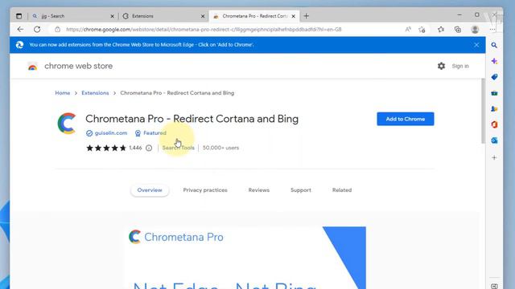Screen dimensions: 515x289
Task: Open the sidebar Games icon
Action: (494, 109)
